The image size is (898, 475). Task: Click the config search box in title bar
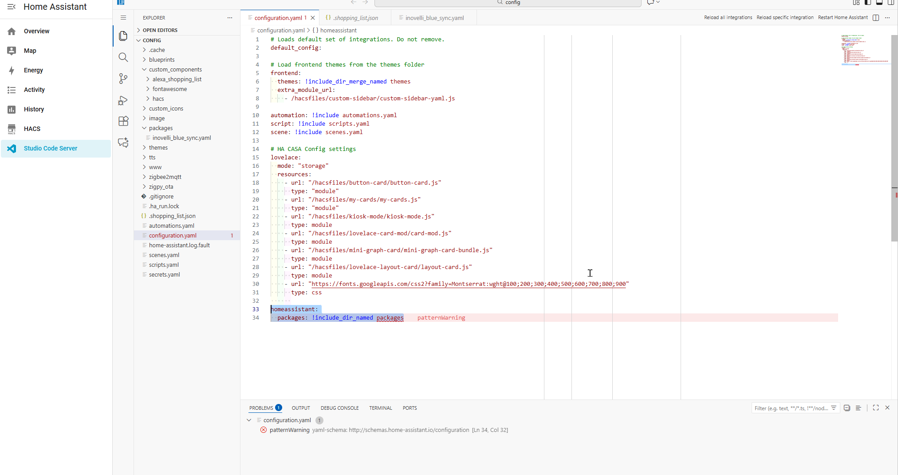tap(508, 3)
